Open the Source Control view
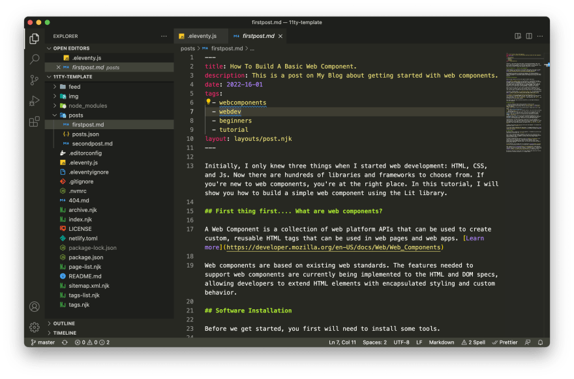The width and height of the screenshot is (574, 379). pyautogui.click(x=35, y=80)
